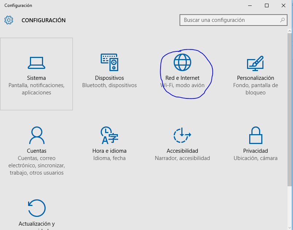The height and width of the screenshot is (230, 293).
Task: Click 'Idioma, fecha' description text
Action: click(109, 158)
